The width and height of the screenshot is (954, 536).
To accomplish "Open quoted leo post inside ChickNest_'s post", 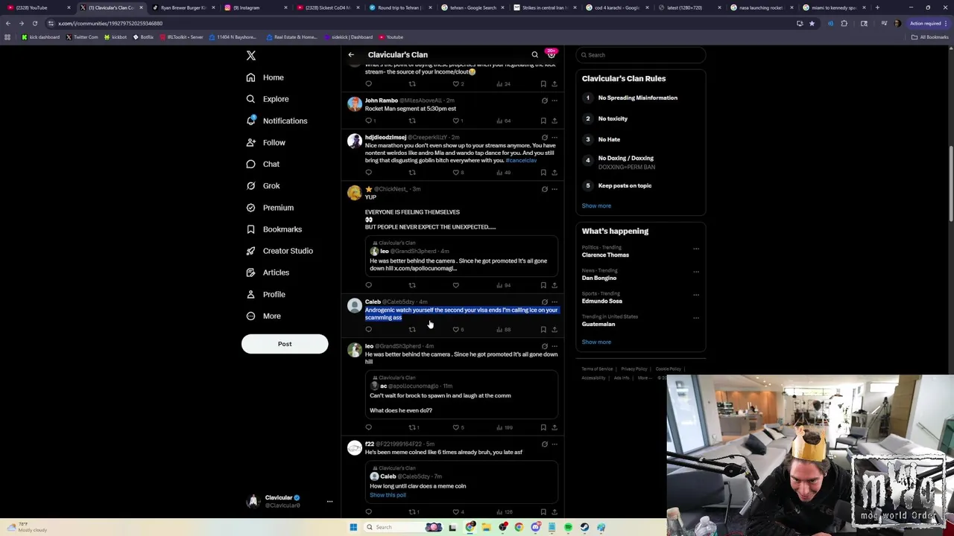I will coord(461,256).
